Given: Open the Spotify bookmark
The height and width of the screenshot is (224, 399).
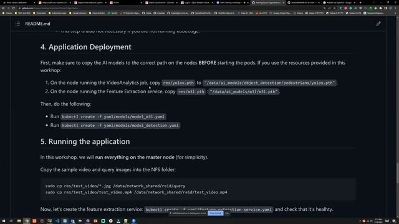Looking at the screenshot, I should 112,13.
